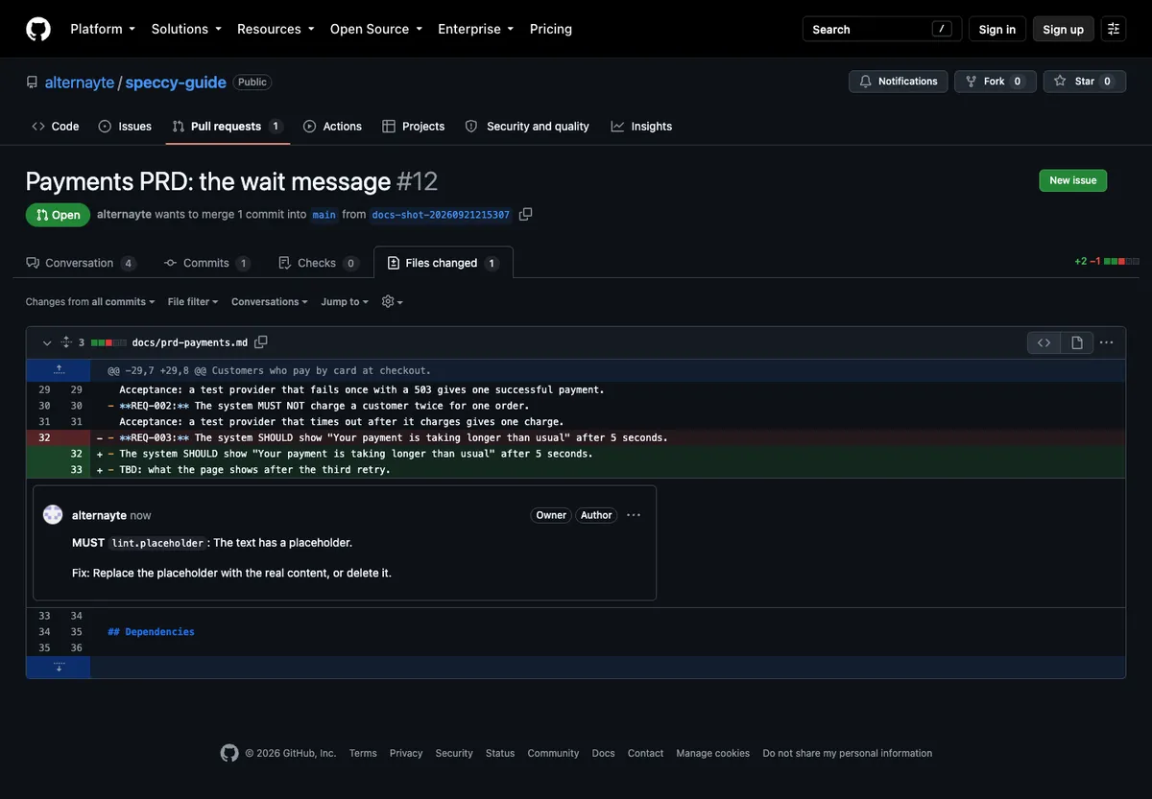Open alternayte's avatar in the review comment

53,515
